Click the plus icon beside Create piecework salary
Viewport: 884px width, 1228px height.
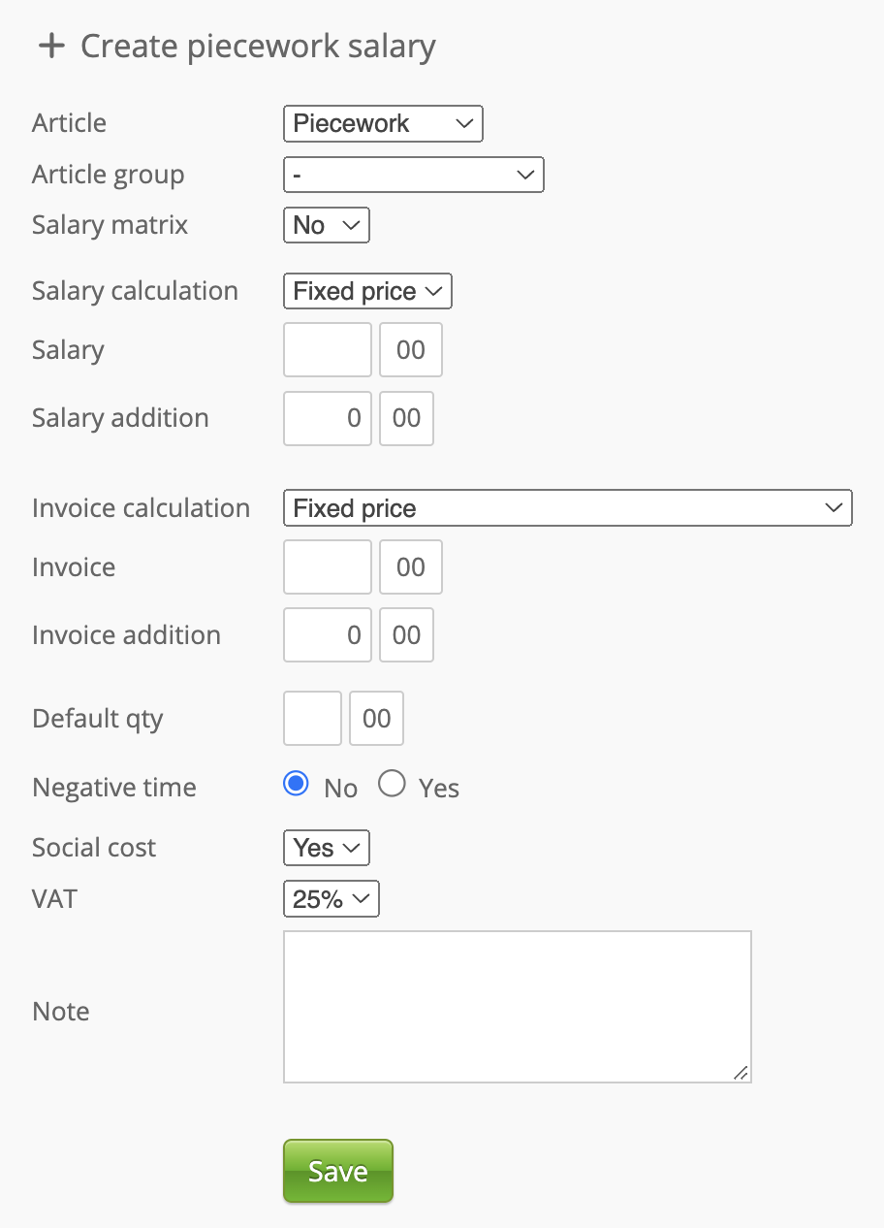[50, 47]
